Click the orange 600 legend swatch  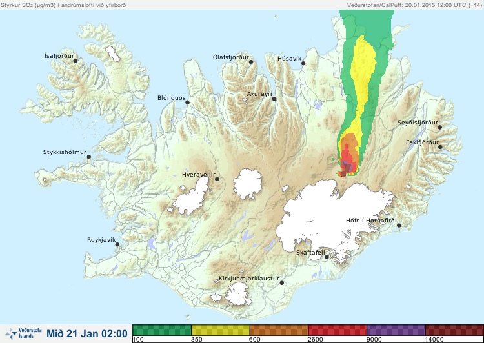[279, 330]
